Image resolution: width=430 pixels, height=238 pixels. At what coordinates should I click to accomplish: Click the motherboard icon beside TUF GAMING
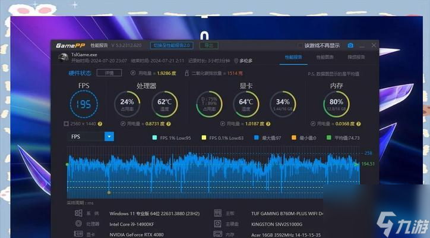(x=218, y=213)
